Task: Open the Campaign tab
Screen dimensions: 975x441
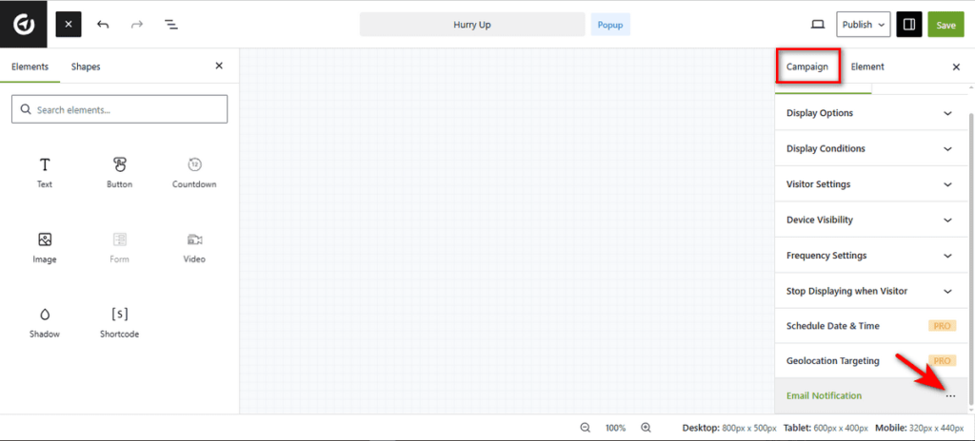Action: coord(807,67)
